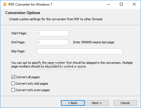Screen dimensions: 141x108
Task: Maximize the PDF Converter window
Action: [121, 4]
